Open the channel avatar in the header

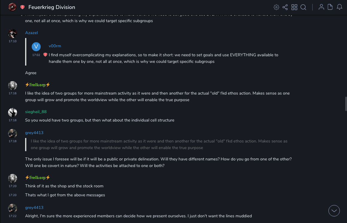12,7
